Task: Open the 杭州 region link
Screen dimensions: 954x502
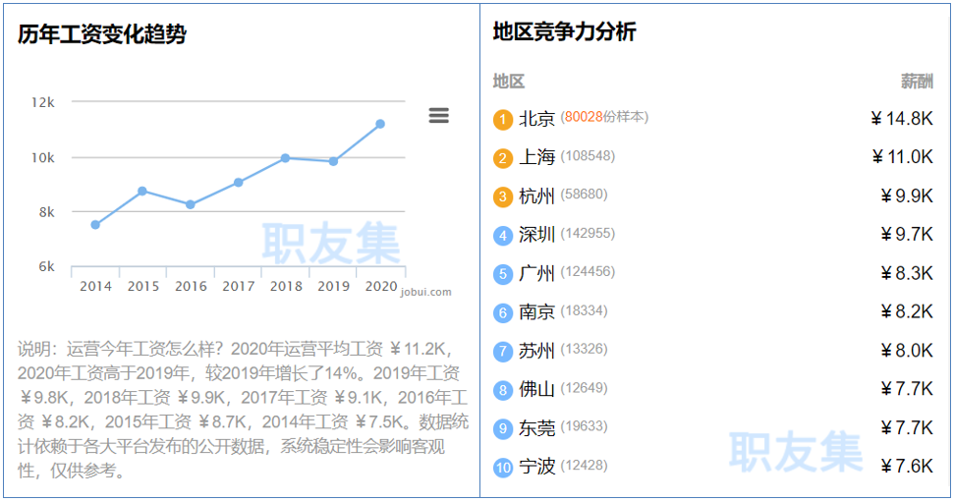Action: click(x=536, y=195)
